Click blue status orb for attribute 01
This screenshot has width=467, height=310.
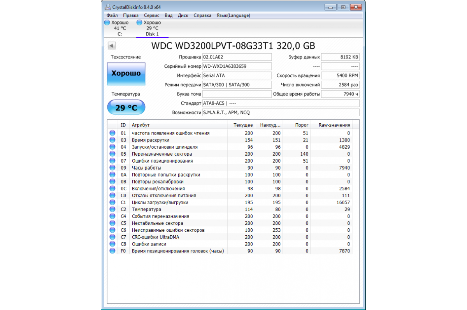[x=112, y=133]
